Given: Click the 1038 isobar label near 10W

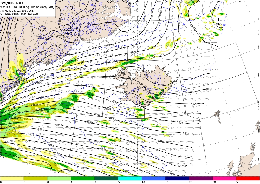Looking at the screenshot, I should [160, 13].
